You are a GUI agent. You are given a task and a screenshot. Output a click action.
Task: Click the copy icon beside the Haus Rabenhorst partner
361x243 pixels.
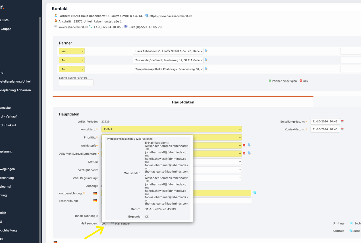tap(206, 51)
